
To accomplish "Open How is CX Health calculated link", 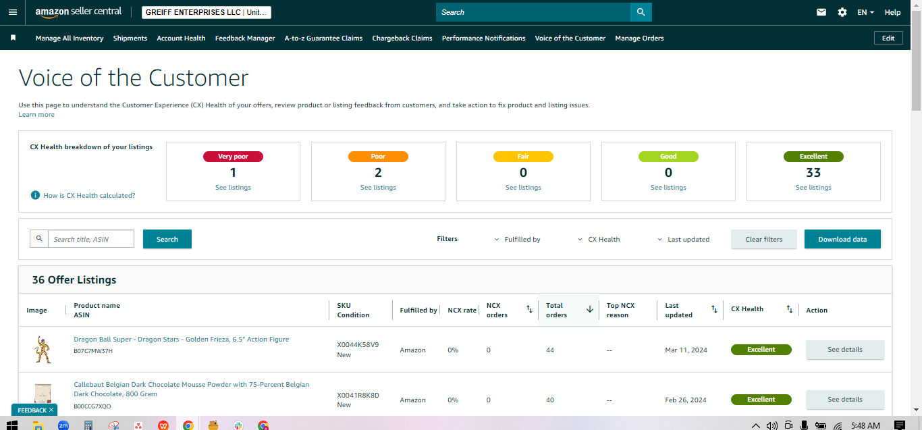I will click(89, 195).
